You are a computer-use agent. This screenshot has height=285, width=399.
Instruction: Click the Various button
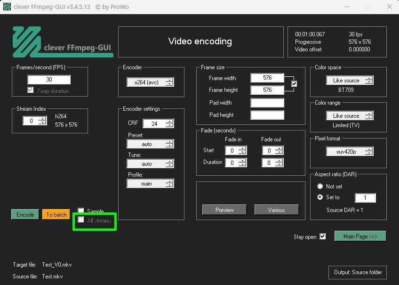276,210
